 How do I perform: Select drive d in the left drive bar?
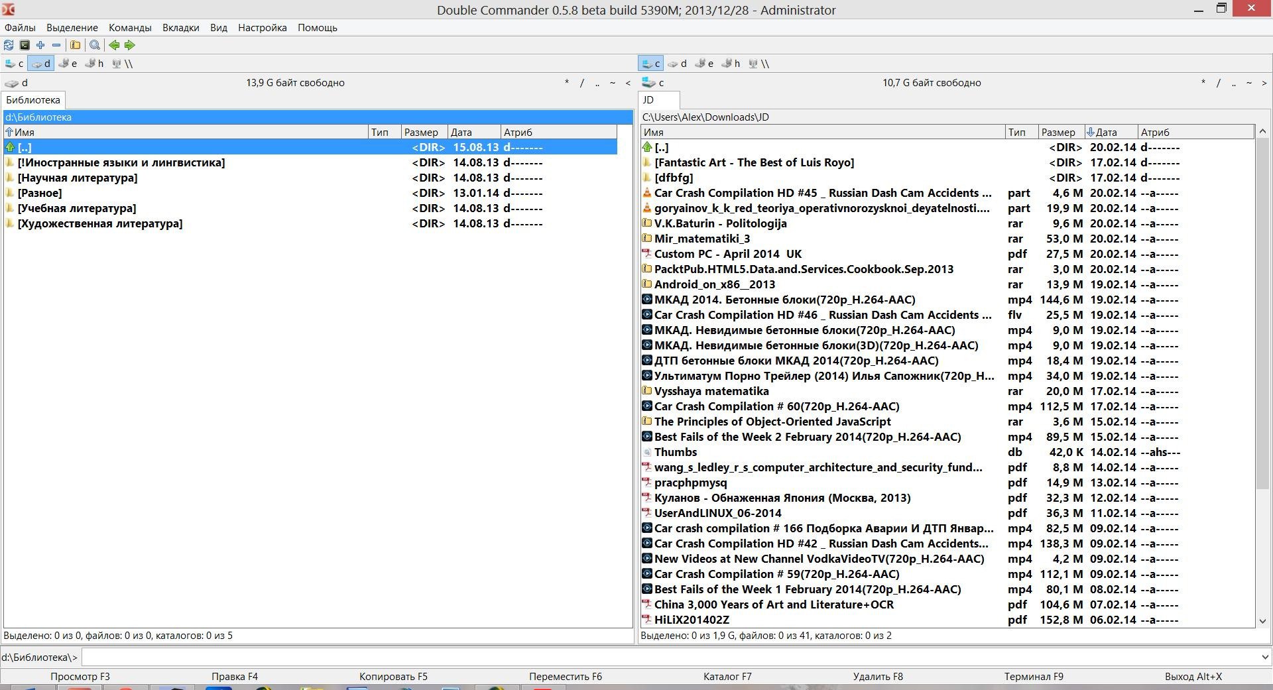(40, 64)
